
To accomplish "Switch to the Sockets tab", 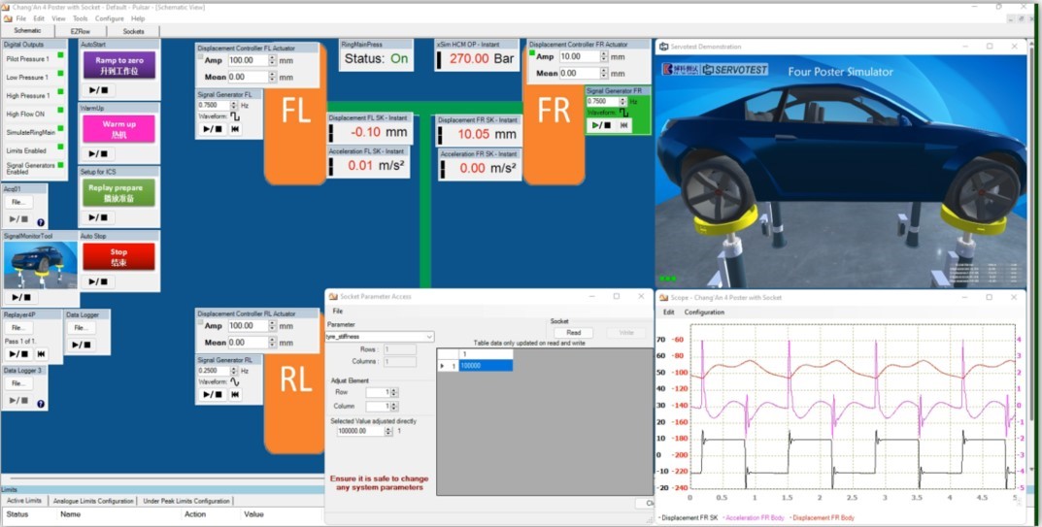I will (x=133, y=31).
